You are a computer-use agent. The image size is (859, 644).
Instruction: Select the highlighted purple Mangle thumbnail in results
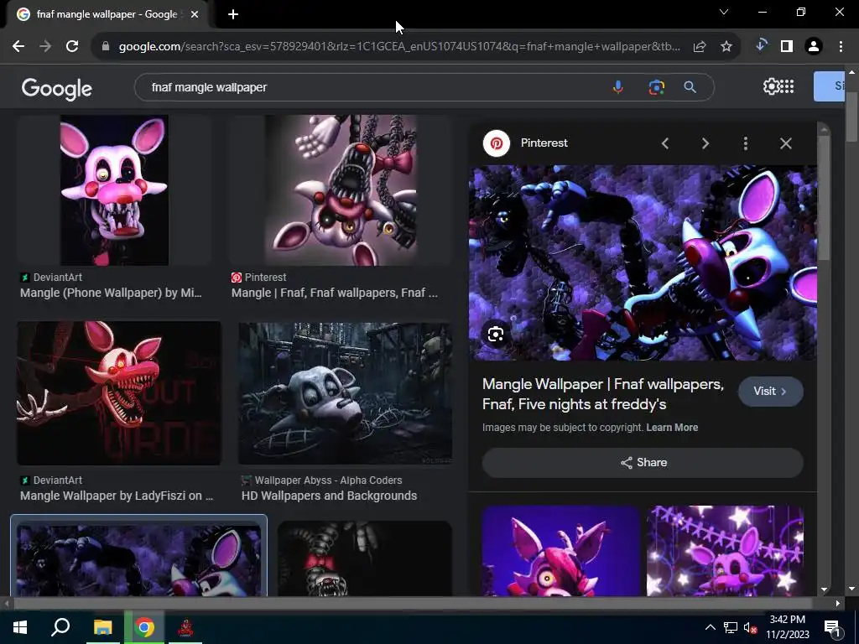138,558
